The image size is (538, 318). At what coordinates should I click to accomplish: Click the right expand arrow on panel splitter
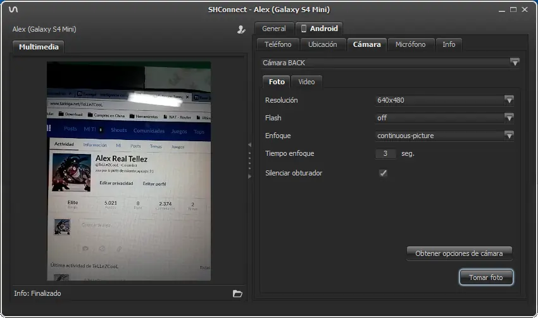(x=249, y=176)
